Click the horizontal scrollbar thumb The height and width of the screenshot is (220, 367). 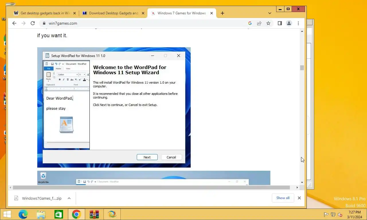pos(151,188)
